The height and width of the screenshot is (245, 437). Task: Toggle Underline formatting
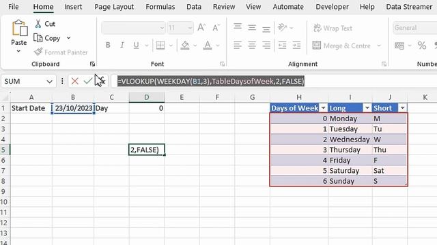pos(136,46)
